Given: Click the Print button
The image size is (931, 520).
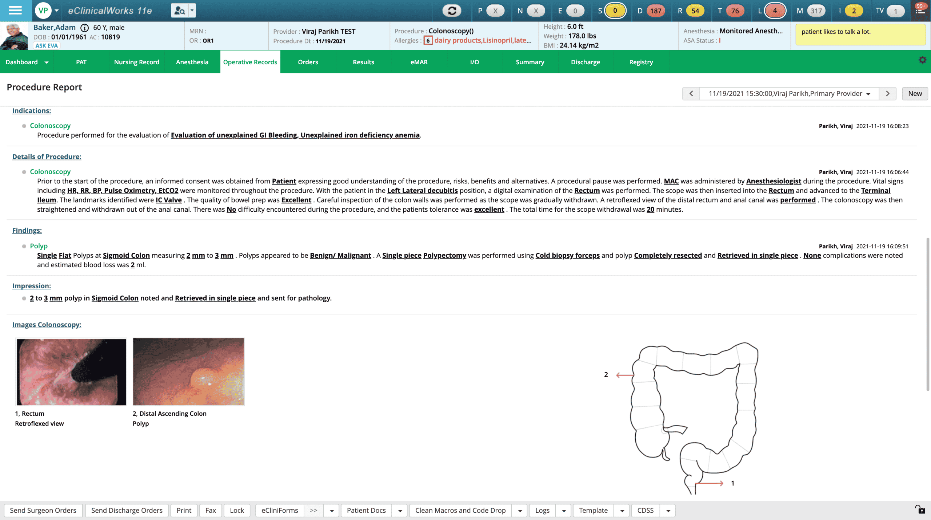Looking at the screenshot, I should [x=184, y=510].
